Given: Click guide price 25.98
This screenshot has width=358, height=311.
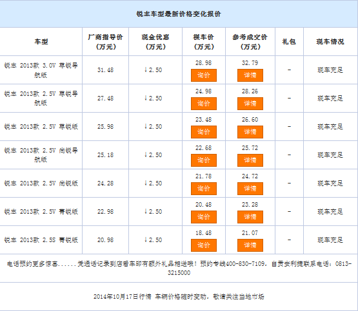Looking at the screenshot, I should tap(106, 126).
